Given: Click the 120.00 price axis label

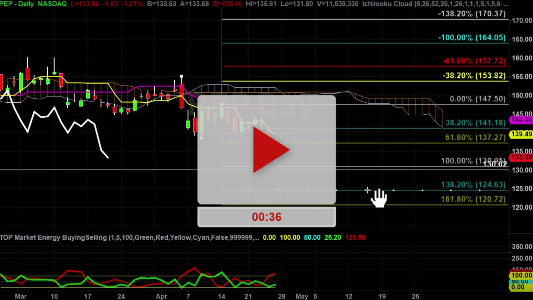Looking at the screenshot, I should 522,207.
